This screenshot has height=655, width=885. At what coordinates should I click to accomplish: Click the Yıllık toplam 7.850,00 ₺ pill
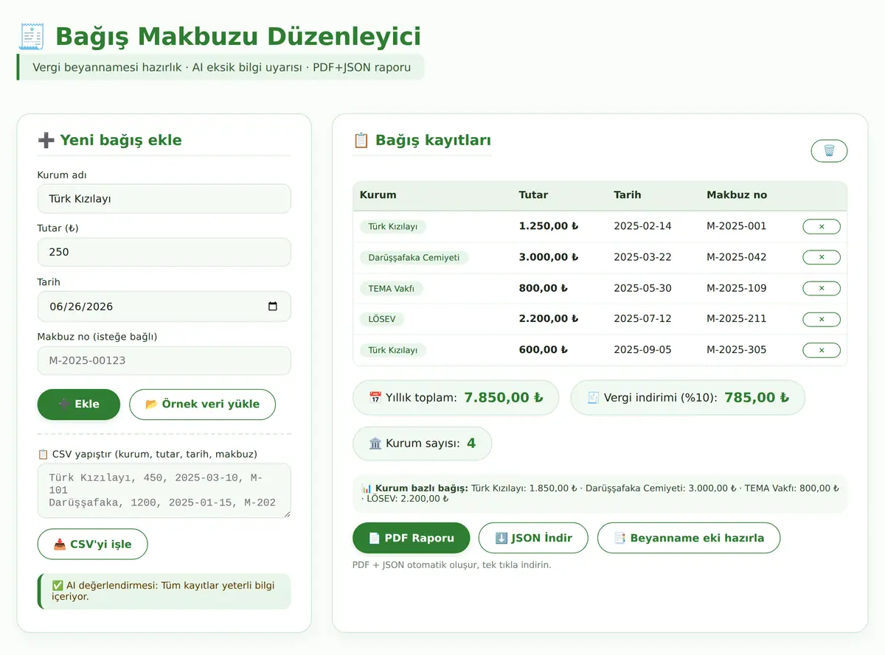(456, 398)
